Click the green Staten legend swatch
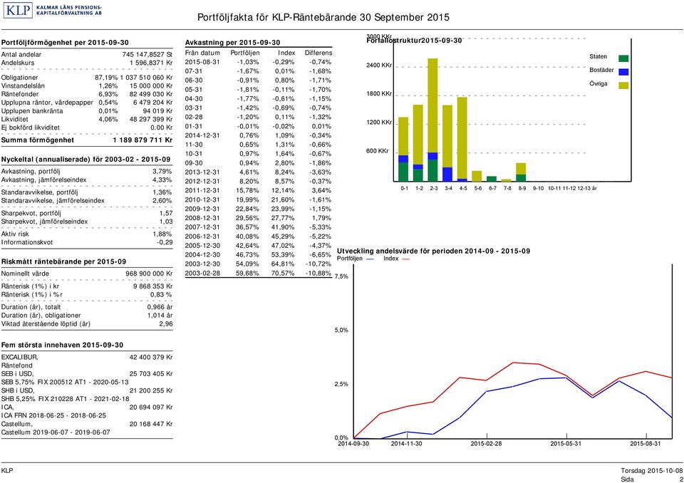Viewport: 684px width, 483px height. tap(623, 58)
